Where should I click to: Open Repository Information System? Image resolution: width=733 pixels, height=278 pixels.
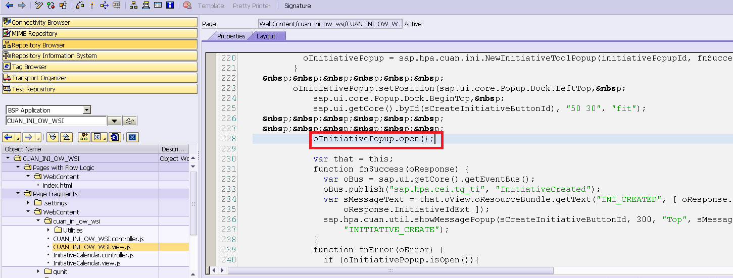click(100, 55)
